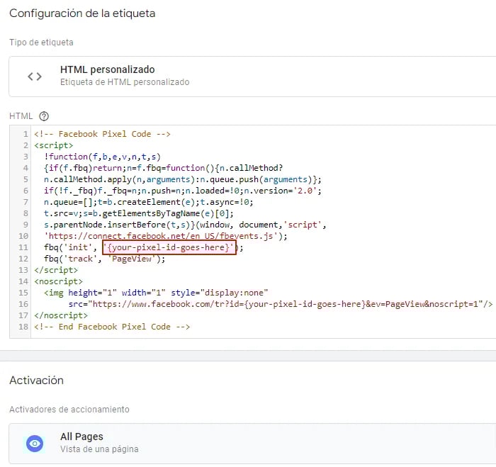Click the Etiqueta de HTML personalizado subtitle
This screenshot has height=467, width=496.
[125, 82]
